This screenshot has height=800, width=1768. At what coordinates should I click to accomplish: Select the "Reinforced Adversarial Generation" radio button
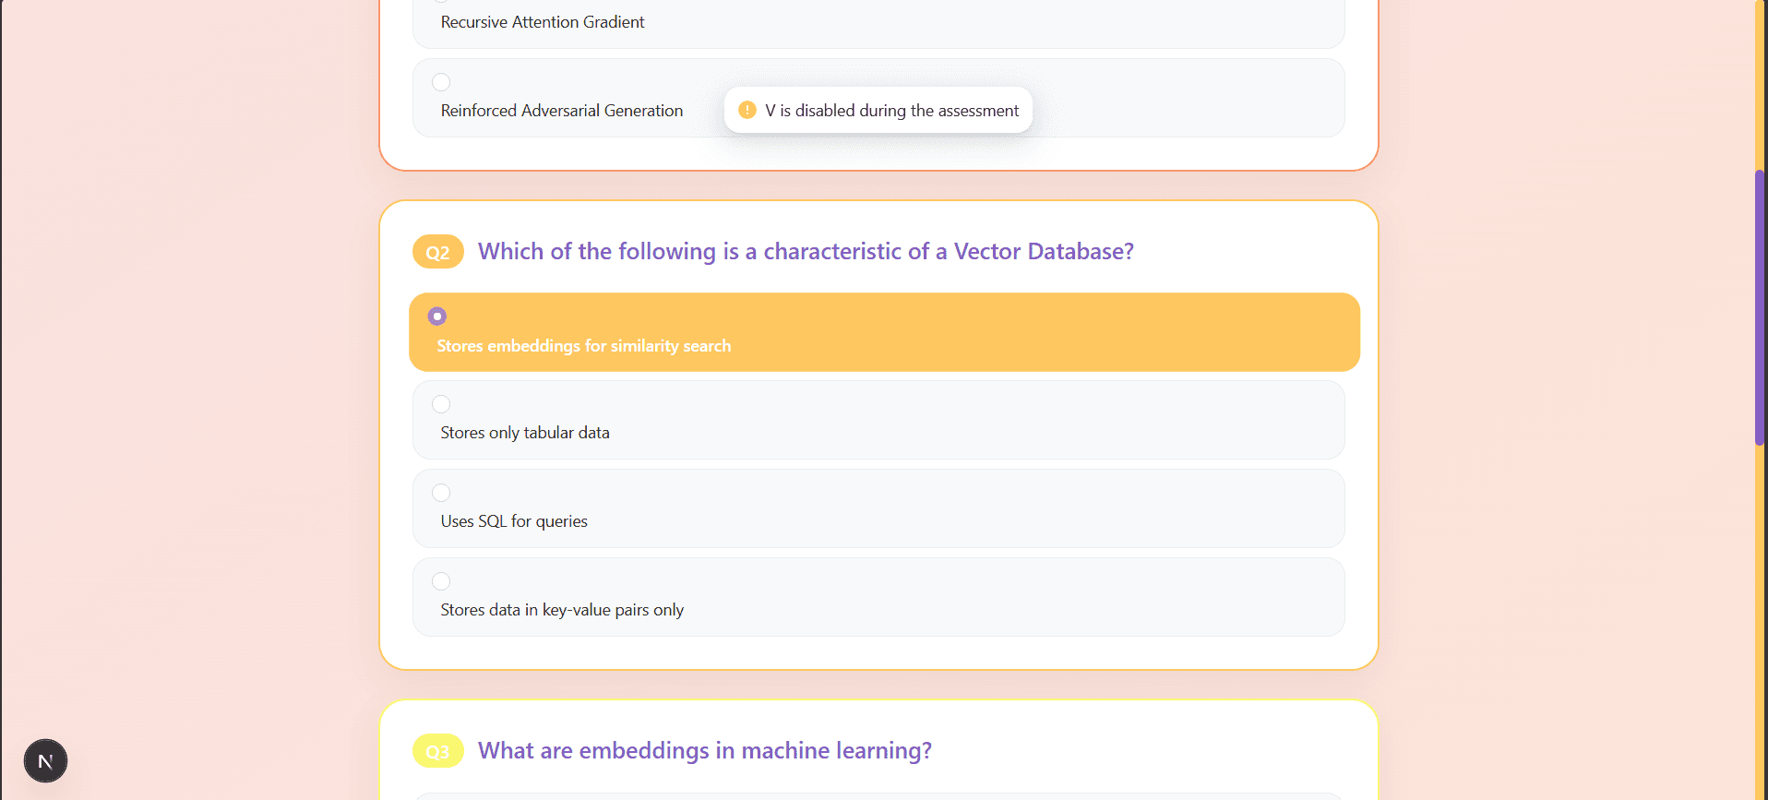tap(441, 82)
